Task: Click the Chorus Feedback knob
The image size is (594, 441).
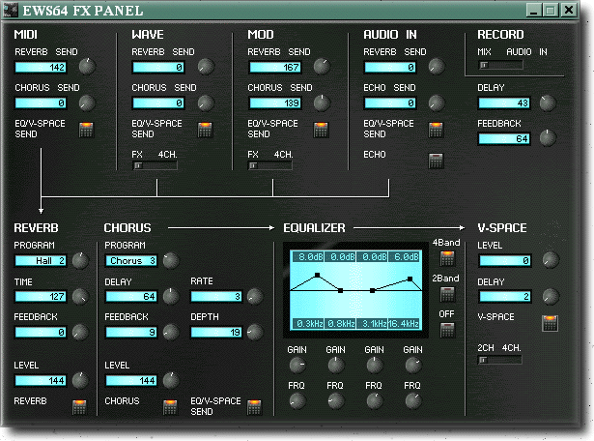Action: click(171, 332)
